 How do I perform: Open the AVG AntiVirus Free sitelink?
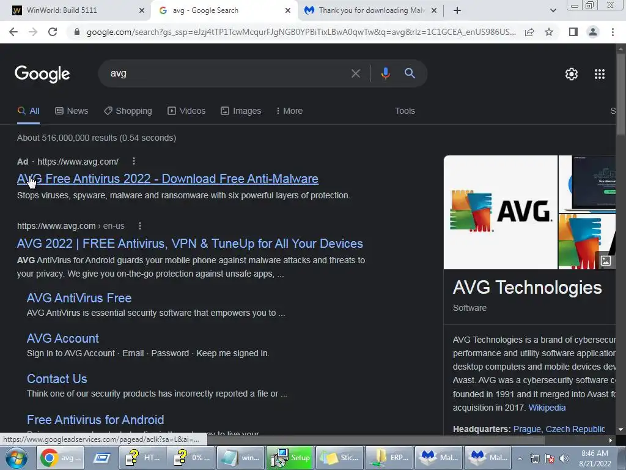(79, 298)
